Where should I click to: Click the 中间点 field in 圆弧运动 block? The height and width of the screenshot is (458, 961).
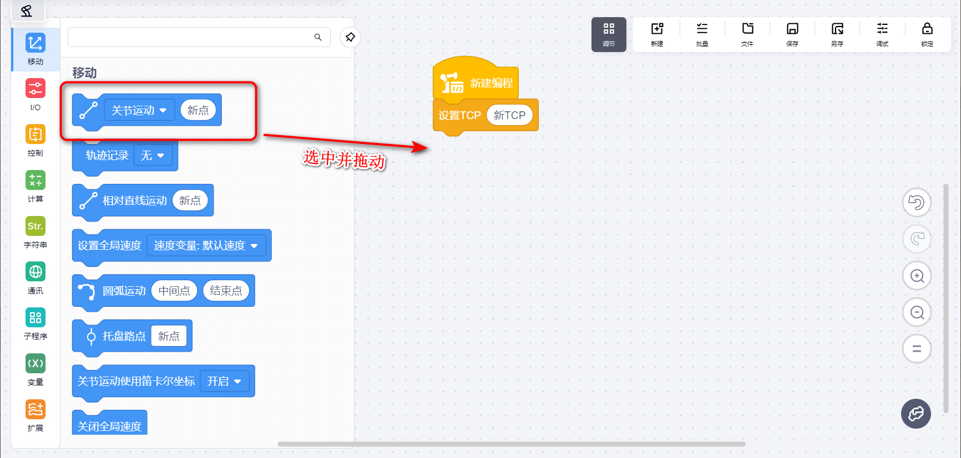(x=174, y=291)
